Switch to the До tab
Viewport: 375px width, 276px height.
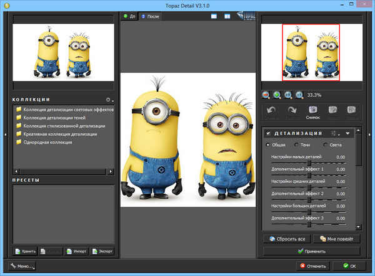click(129, 16)
